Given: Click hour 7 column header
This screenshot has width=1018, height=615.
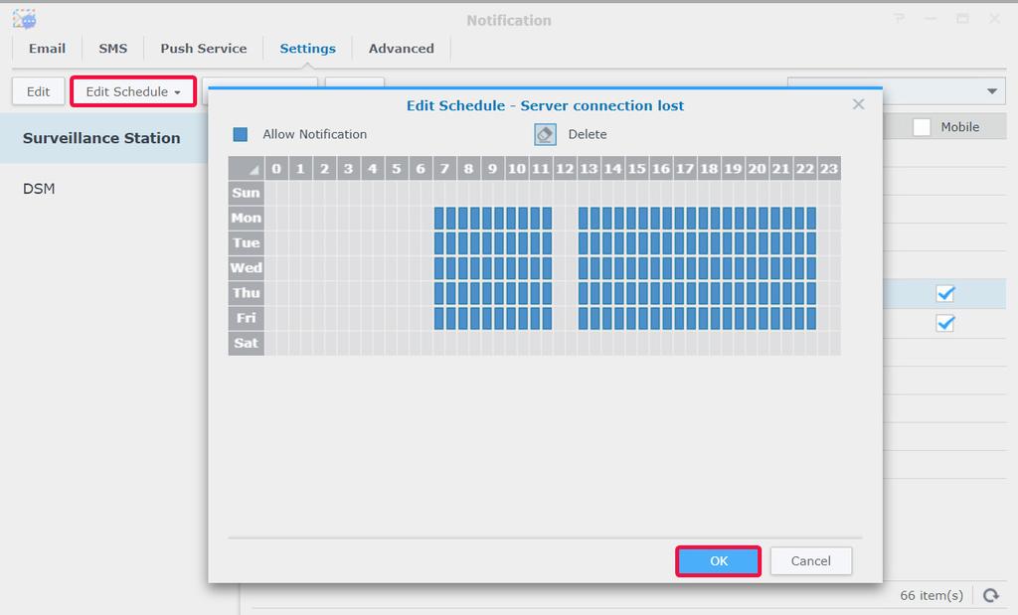Looking at the screenshot, I should tap(444, 168).
